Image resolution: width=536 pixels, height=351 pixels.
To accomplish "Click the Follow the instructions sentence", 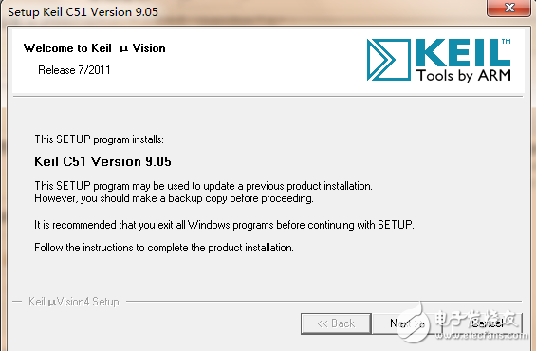I will [164, 248].
